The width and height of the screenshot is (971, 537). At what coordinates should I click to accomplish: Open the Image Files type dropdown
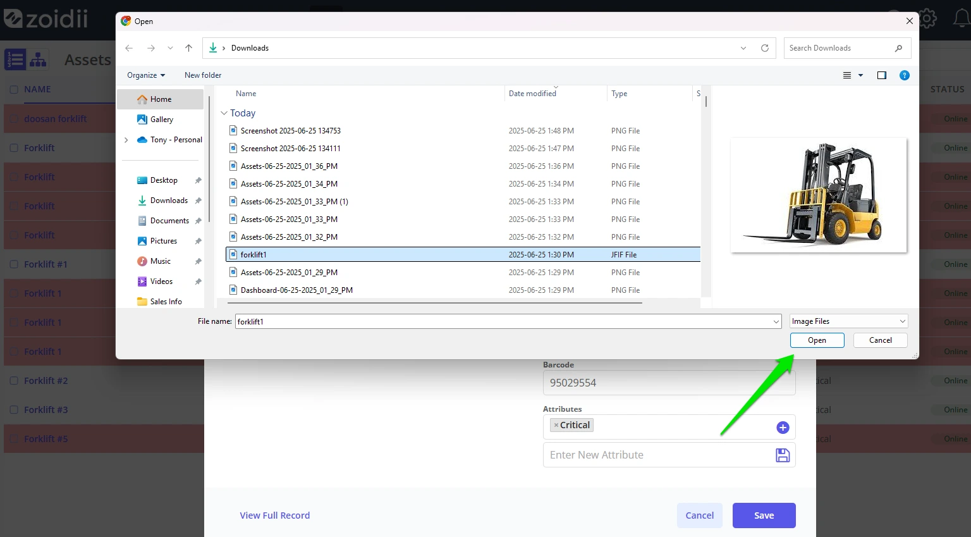point(848,321)
